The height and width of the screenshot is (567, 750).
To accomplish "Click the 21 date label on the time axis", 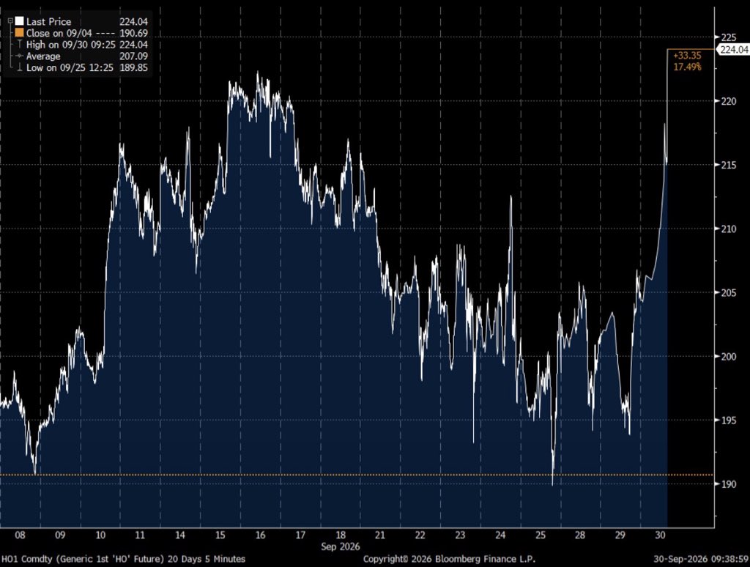I will (x=380, y=535).
